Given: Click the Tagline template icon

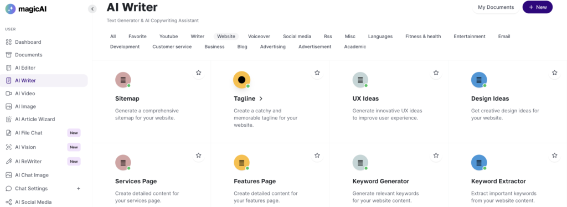Looking at the screenshot, I should 241,80.
